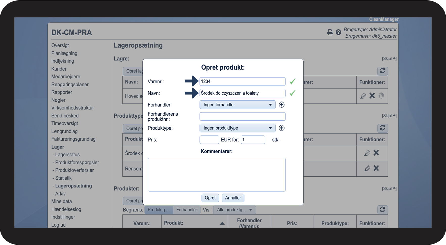Viewport: 446px width, 245px height.
Task: Open help with the question mark icon
Action: tap(338, 32)
